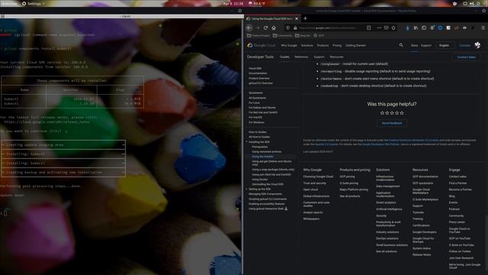Open the Firefox hamburger menu

[x=483, y=27]
